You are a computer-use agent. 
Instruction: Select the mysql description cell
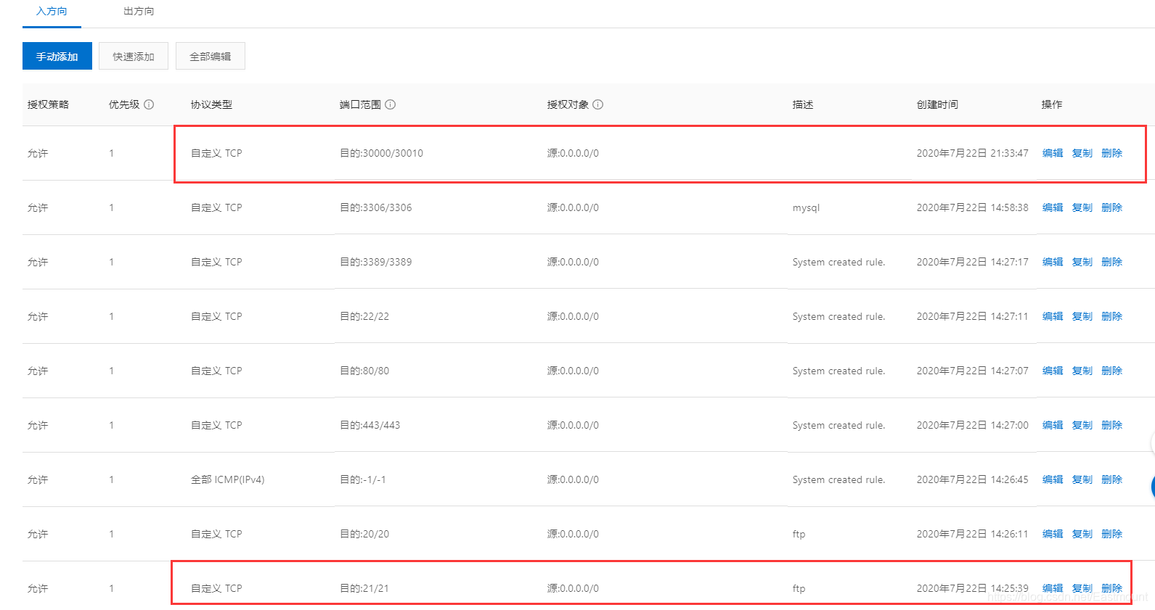806,207
